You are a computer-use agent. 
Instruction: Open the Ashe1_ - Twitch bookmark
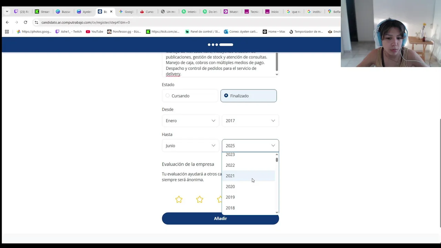pyautogui.click(x=69, y=31)
